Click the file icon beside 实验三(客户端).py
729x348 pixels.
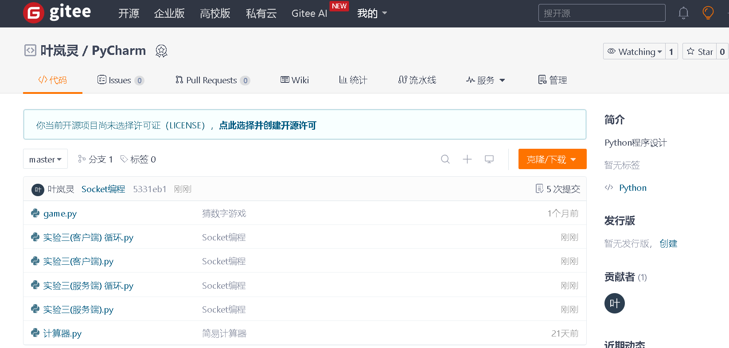point(35,261)
